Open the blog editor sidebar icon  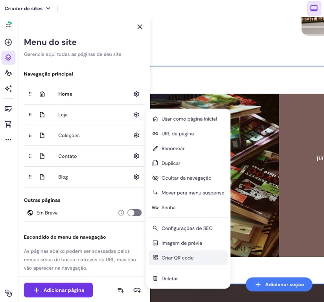point(8,109)
